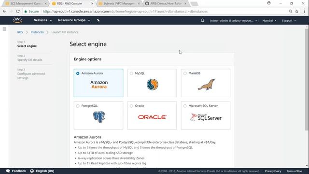
Task: Click the Amazon Aurora logo
Action: click(99, 85)
